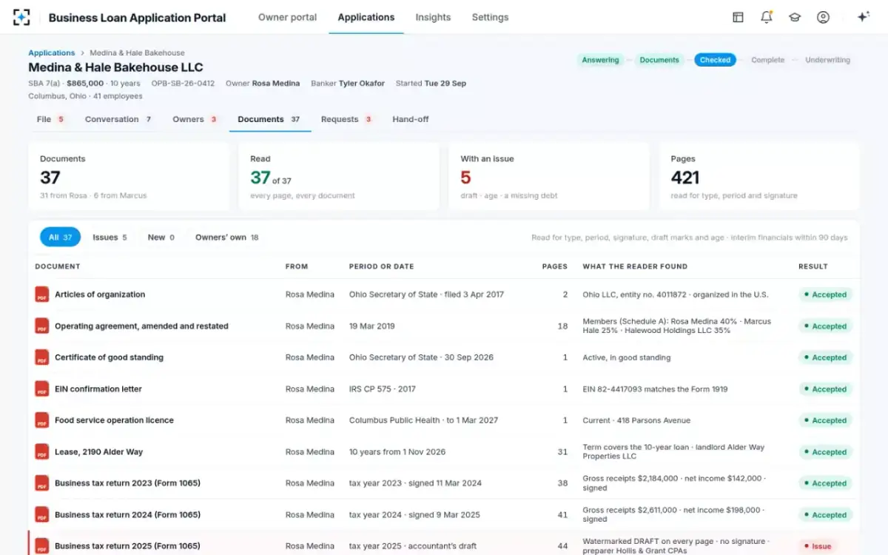Filter by New 0

[x=161, y=238]
